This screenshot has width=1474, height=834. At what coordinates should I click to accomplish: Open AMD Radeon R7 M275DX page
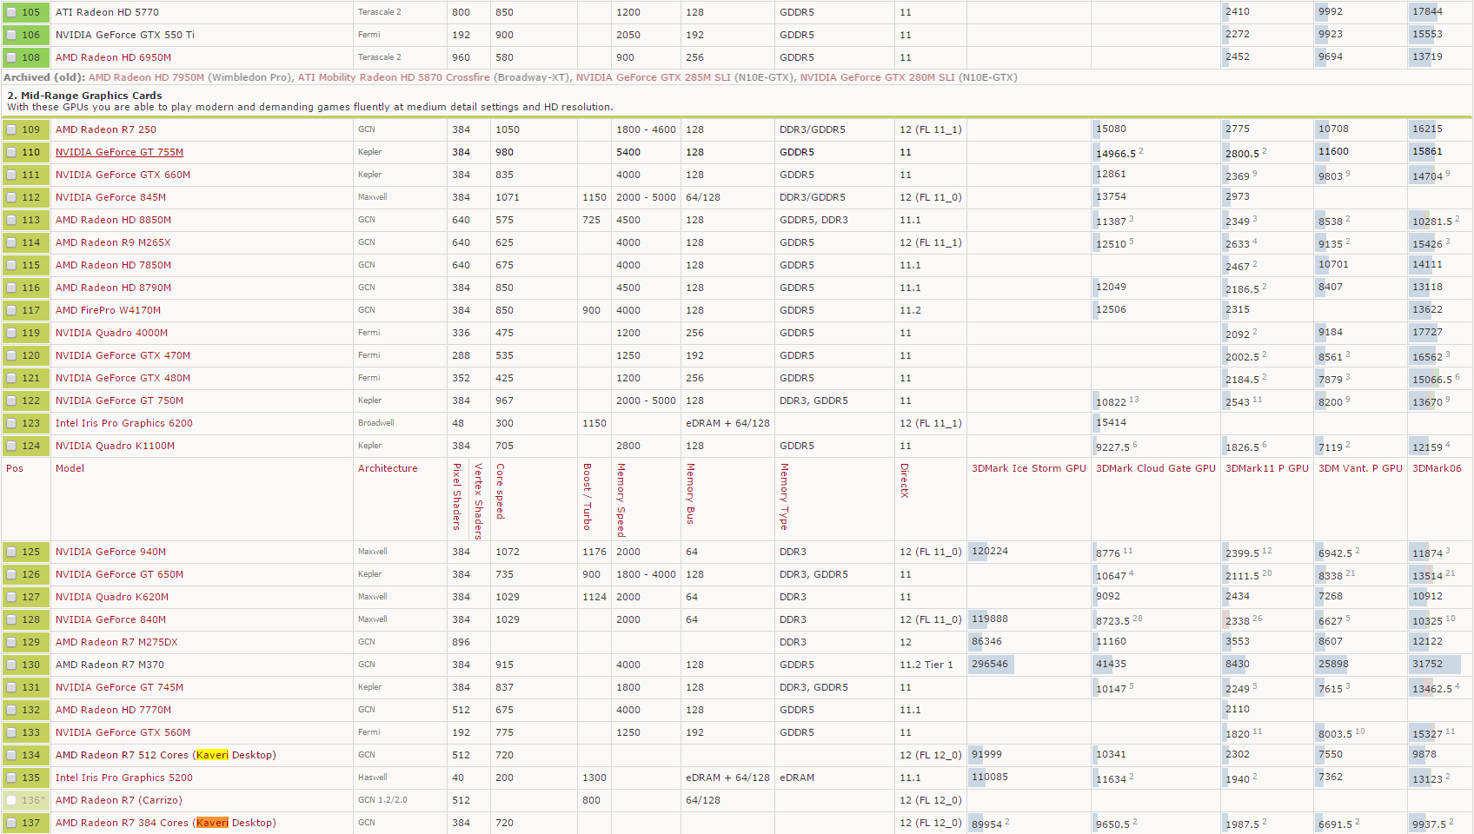(116, 642)
